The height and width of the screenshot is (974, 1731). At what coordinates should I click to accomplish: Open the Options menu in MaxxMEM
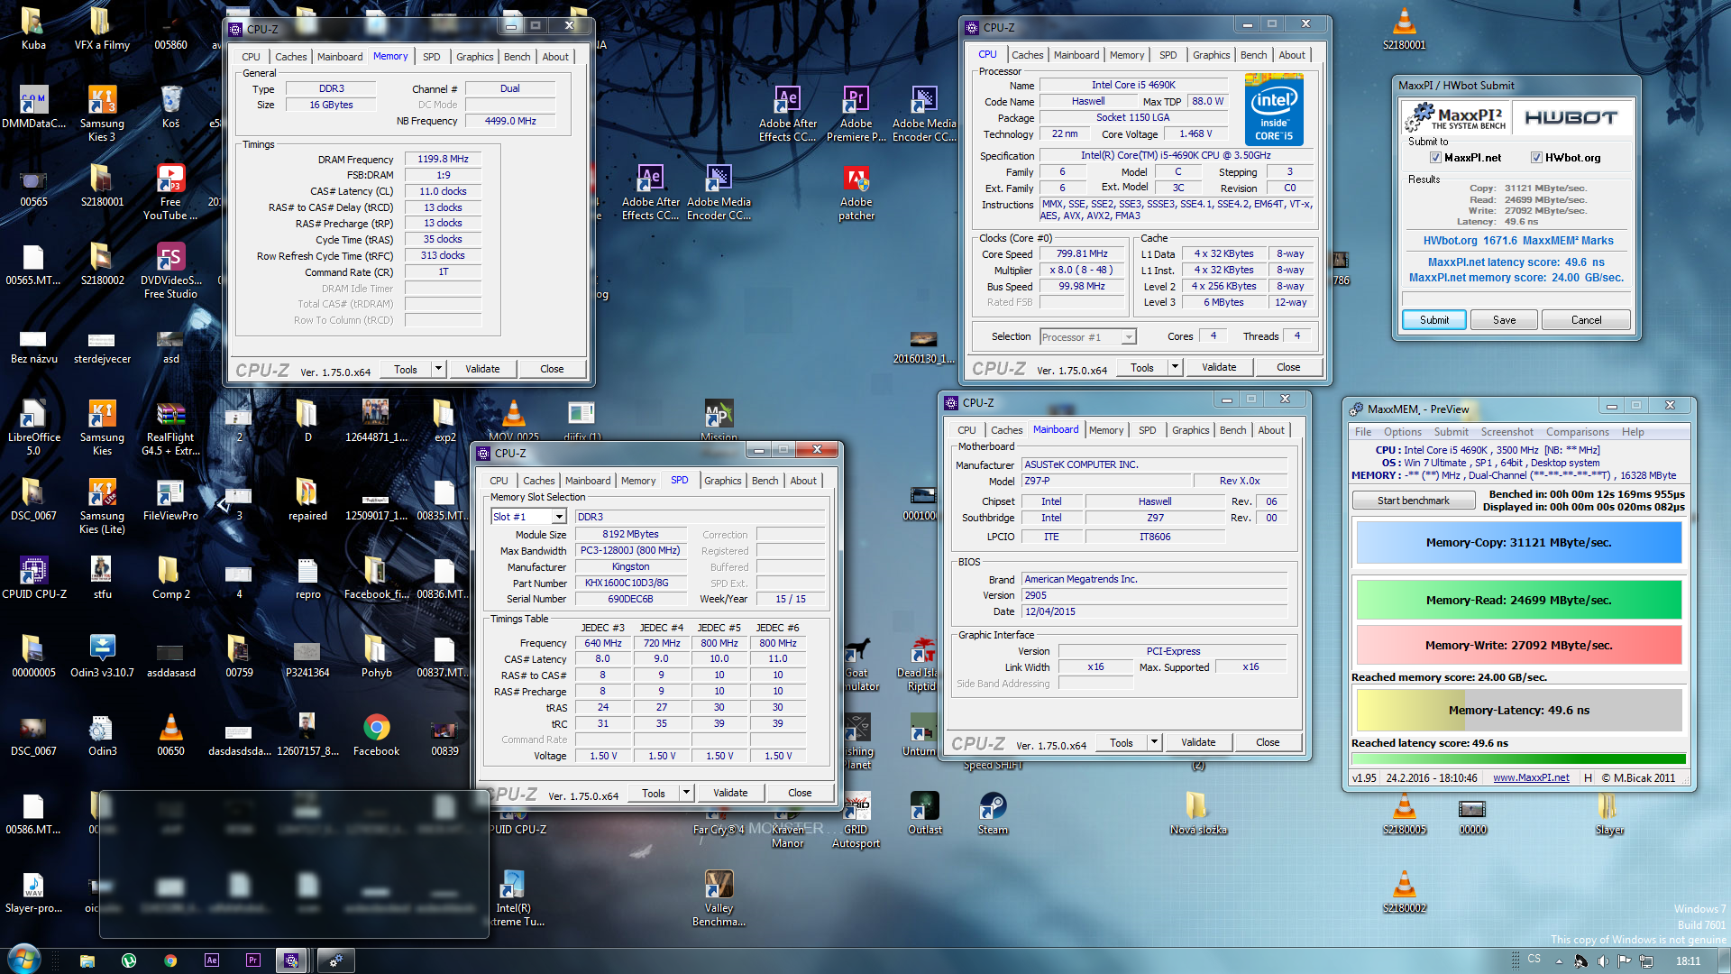point(1402,432)
